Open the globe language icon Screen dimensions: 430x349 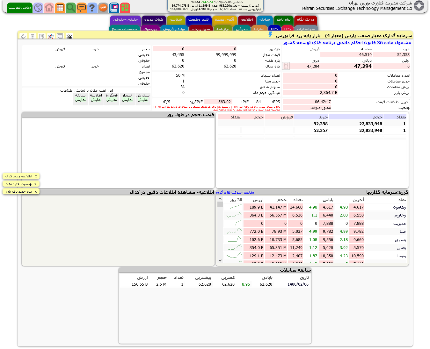tap(38, 8)
